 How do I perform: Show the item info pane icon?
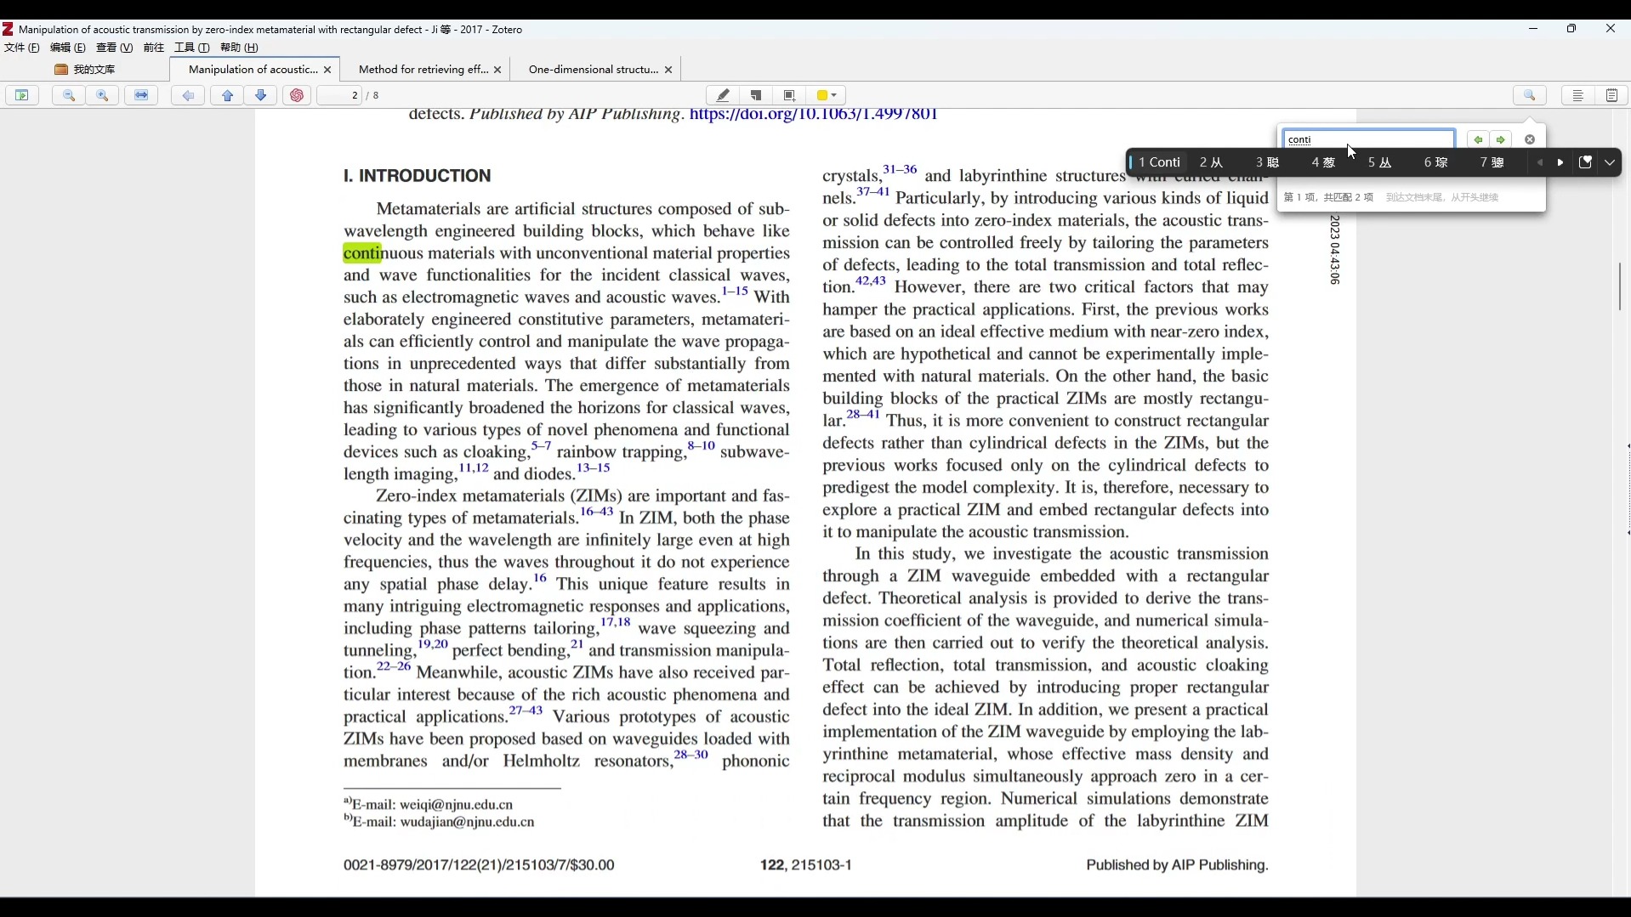pyautogui.click(x=1578, y=95)
